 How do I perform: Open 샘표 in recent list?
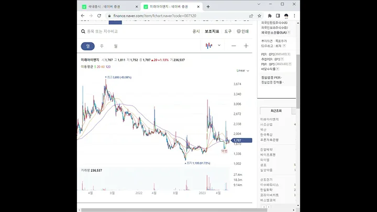263,165
